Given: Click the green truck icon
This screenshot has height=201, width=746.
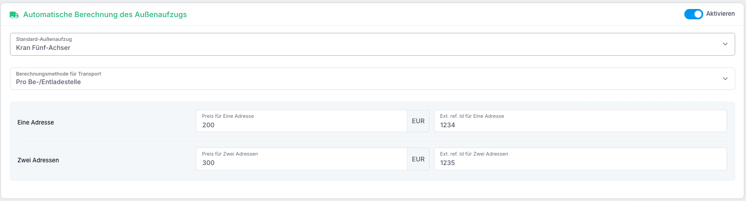Looking at the screenshot, I should (14, 15).
